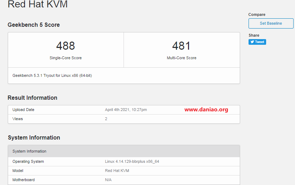This screenshot has width=295, height=185.
Task: Select the 481 multi-core score value
Action: click(182, 46)
